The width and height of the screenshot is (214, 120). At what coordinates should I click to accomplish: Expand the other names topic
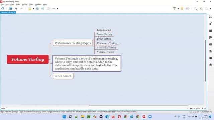[x=74, y=76]
